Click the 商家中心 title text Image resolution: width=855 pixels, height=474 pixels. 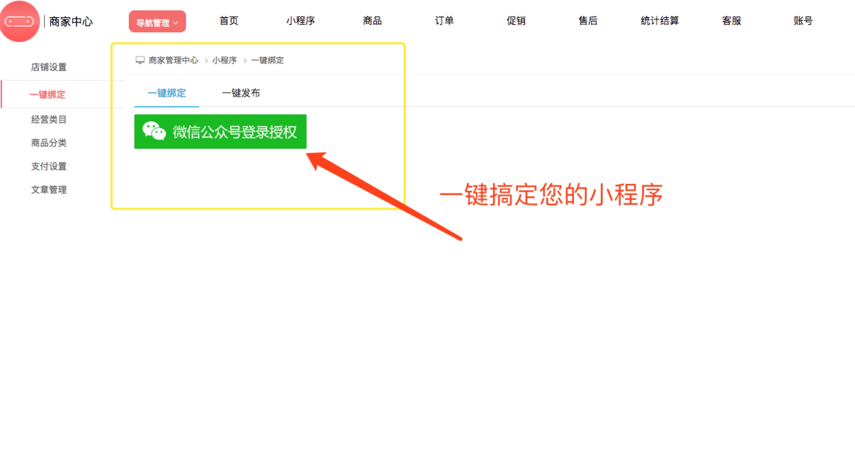71,21
